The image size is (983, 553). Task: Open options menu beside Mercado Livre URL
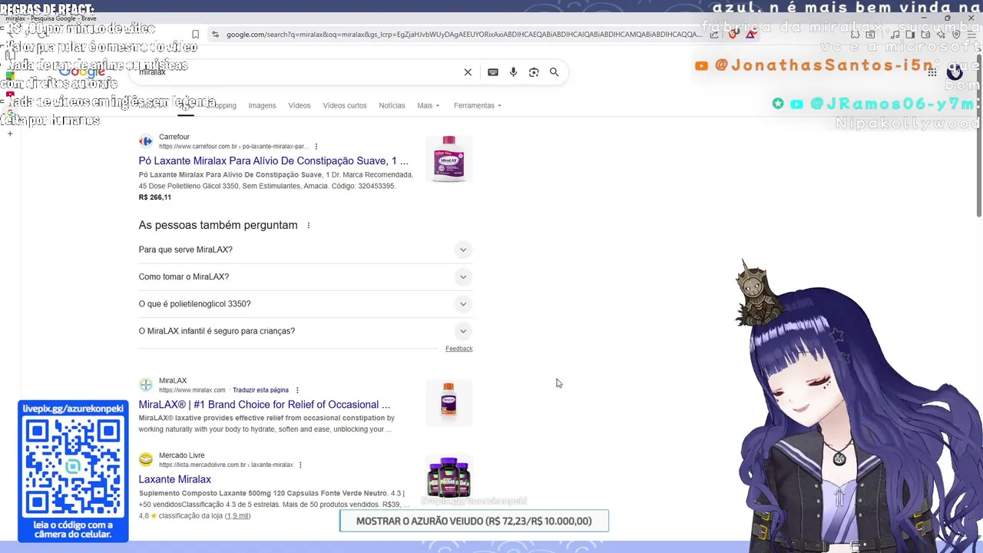(x=300, y=465)
